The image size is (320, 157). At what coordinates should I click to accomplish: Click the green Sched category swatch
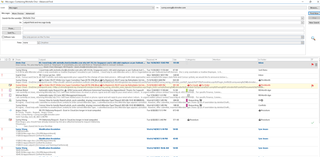[x=187, y=90]
